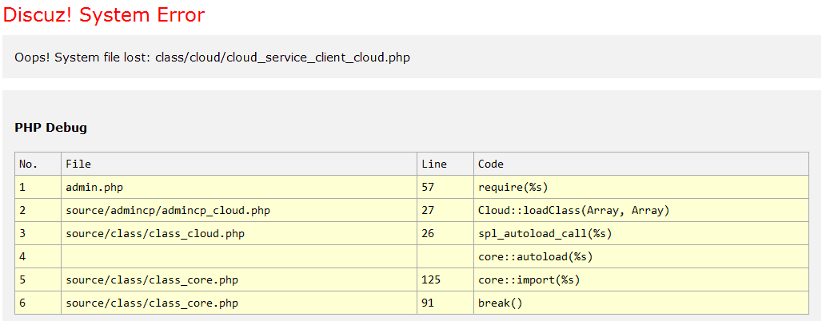Select "spl_autoload_call(%s)" code cell
Image resolution: width=822 pixels, height=321 pixels.
[641, 233]
